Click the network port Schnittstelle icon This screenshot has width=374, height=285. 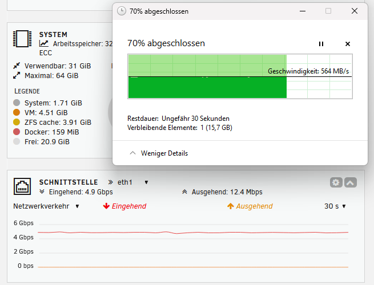tap(22, 186)
